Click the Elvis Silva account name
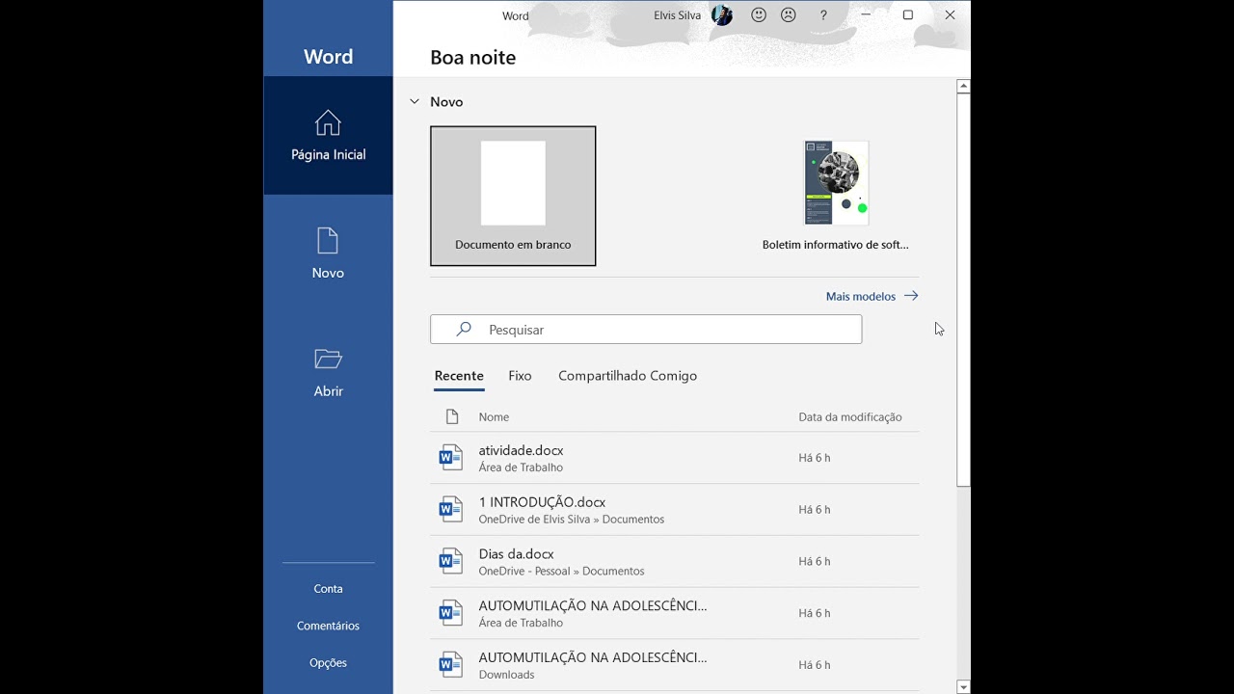This screenshot has height=694, width=1234. (677, 15)
